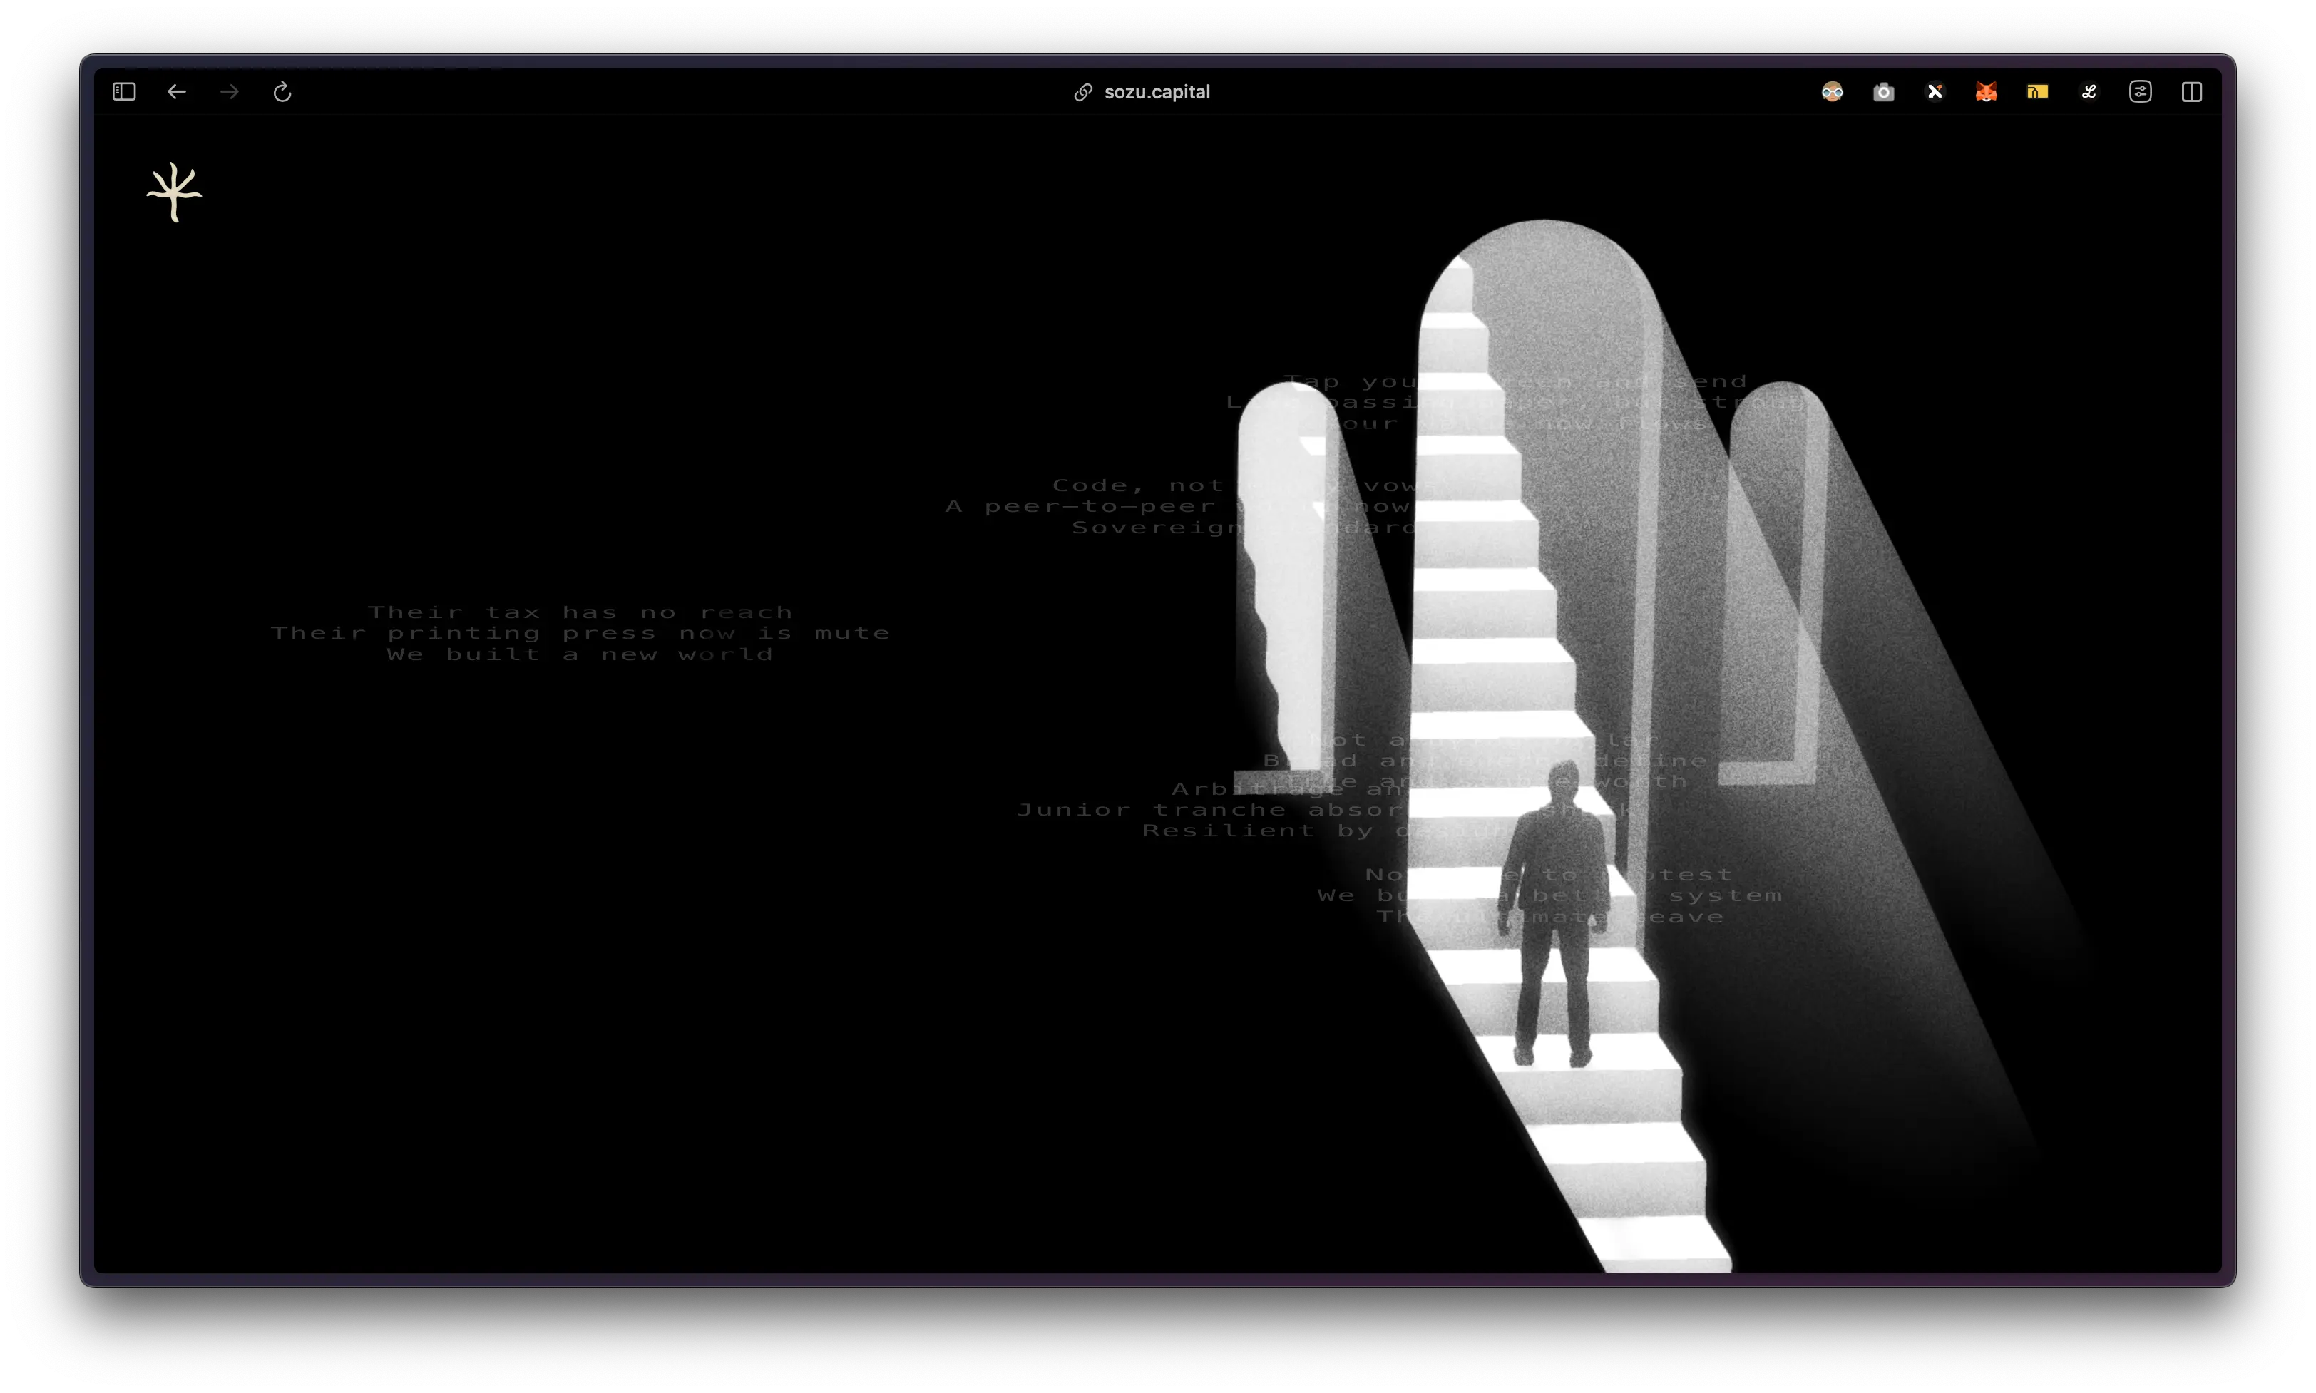The width and height of the screenshot is (2316, 1393).
Task: Click the yellow square extension icon
Action: (2037, 92)
